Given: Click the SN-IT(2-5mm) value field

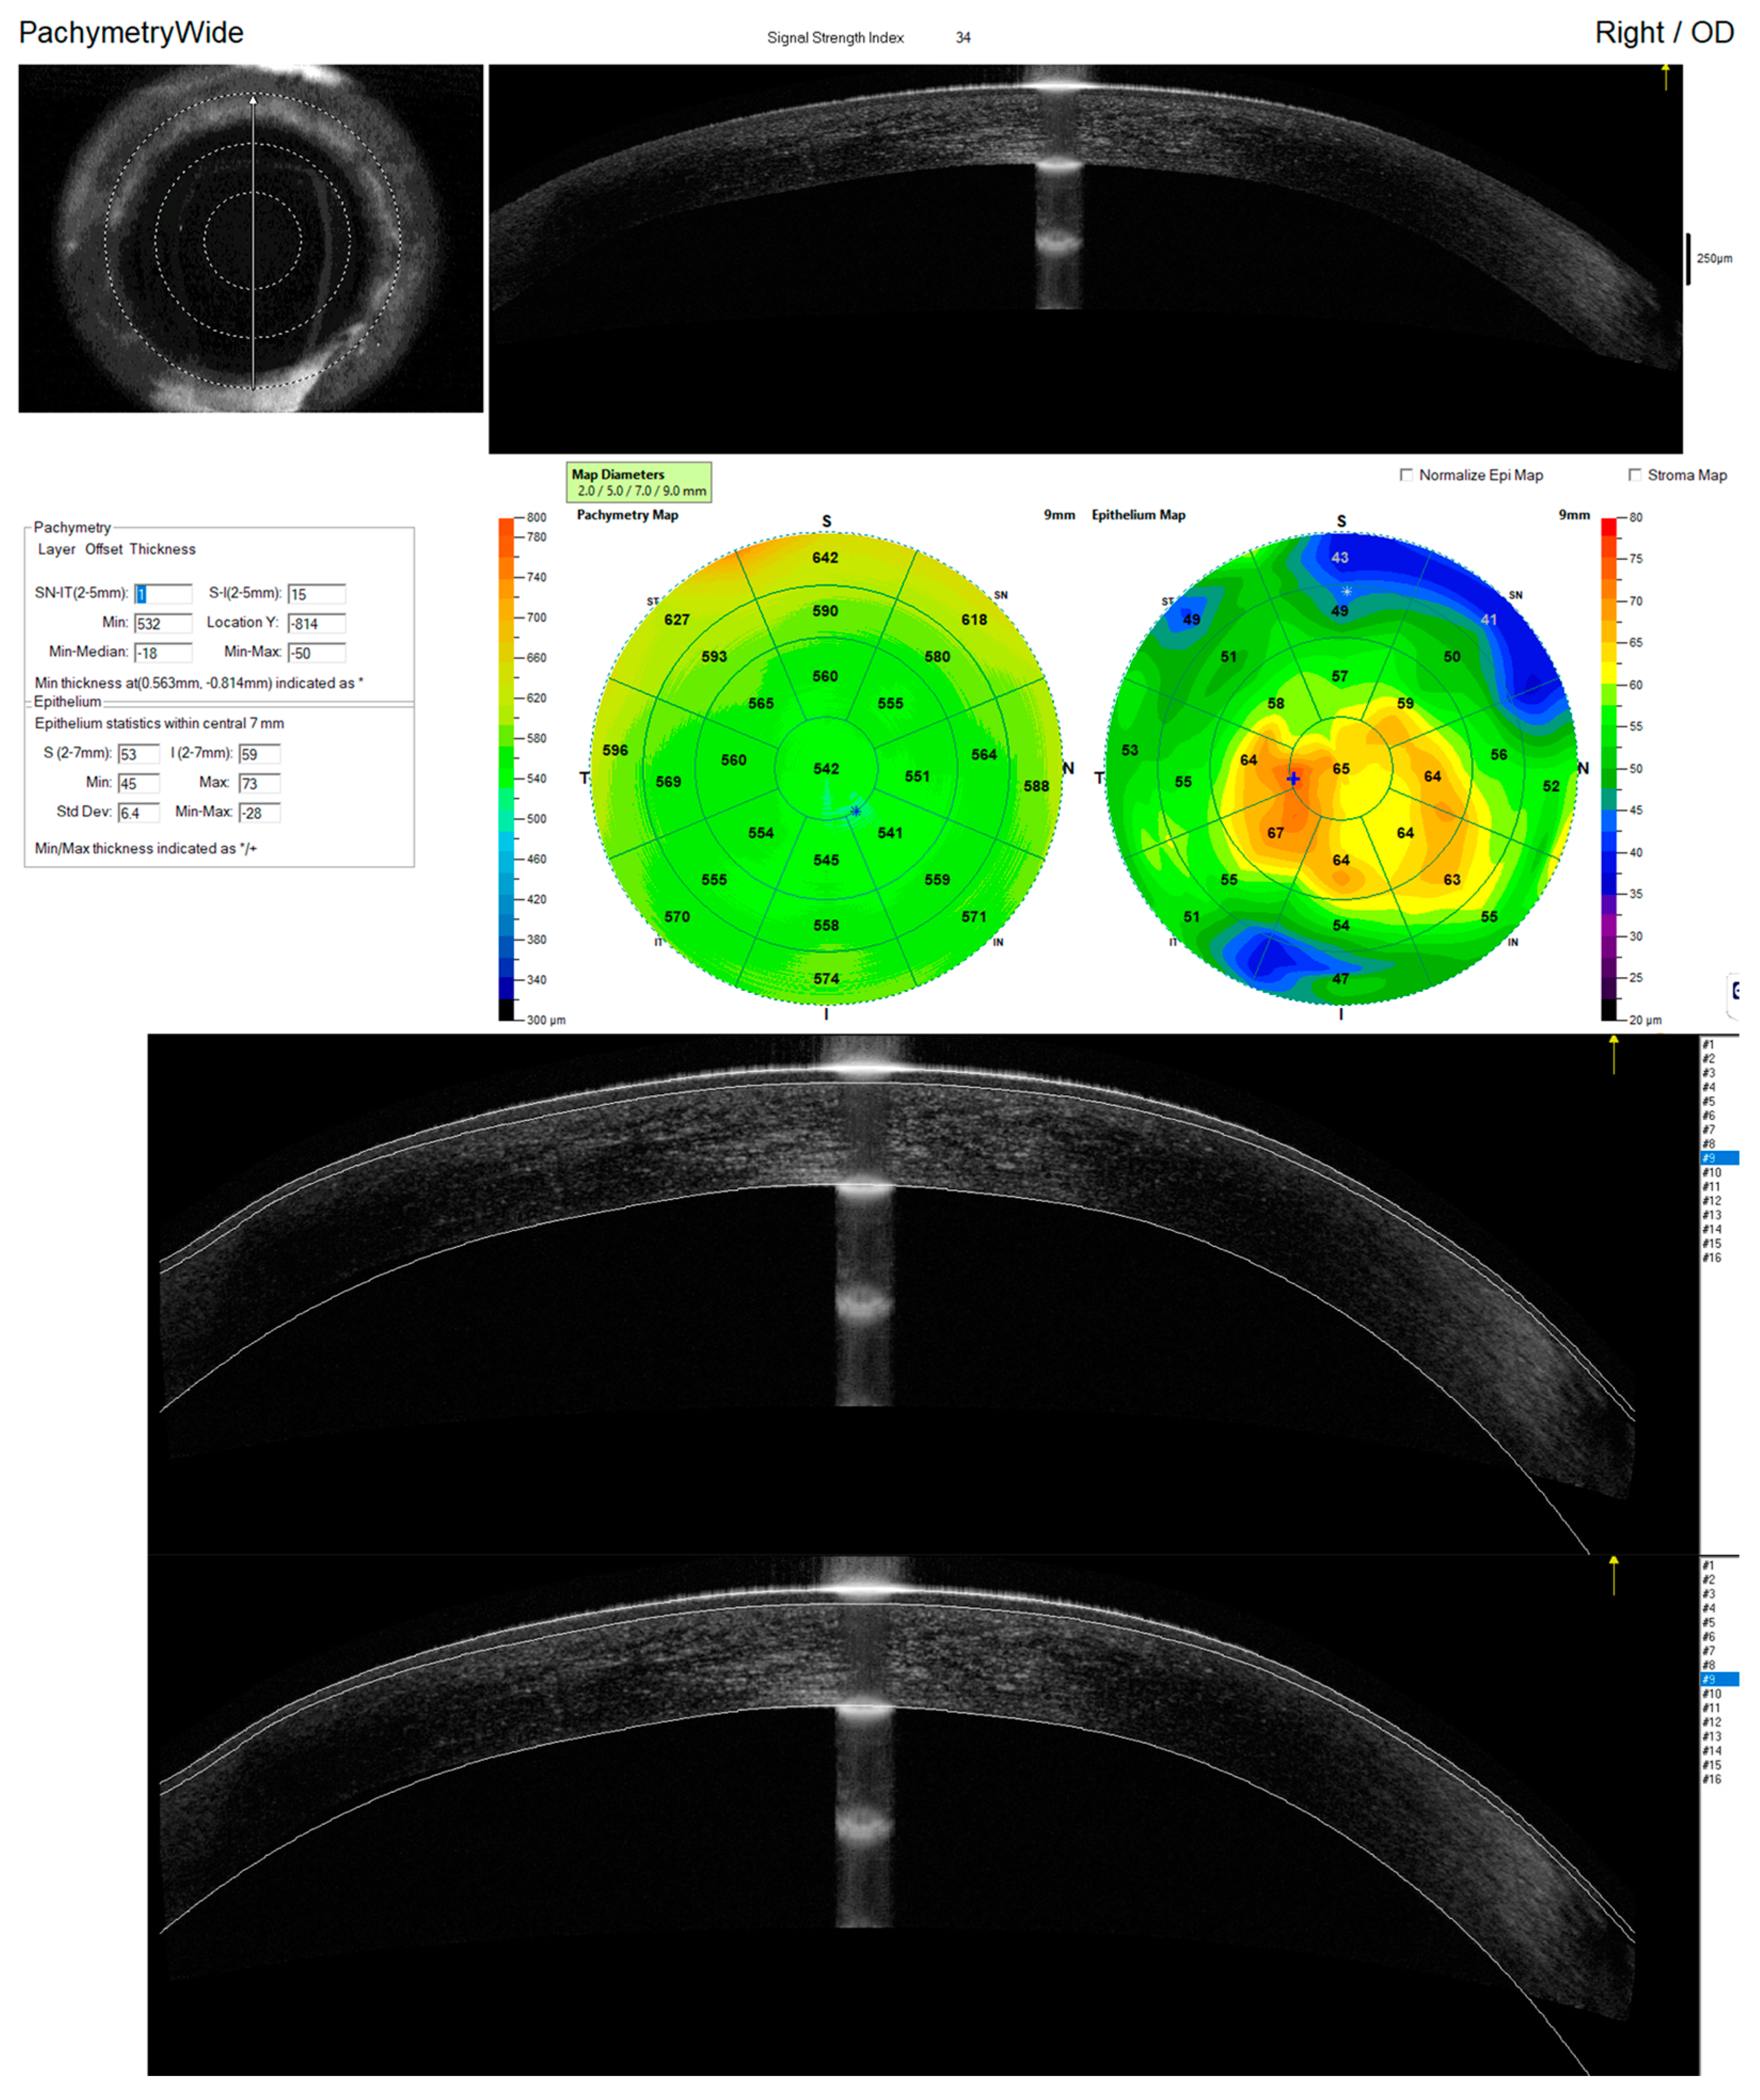Looking at the screenshot, I should pyautogui.click(x=163, y=594).
